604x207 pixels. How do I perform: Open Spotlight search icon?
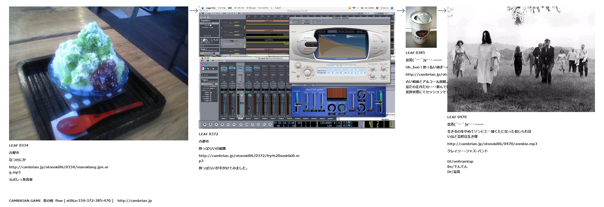(392, 8)
